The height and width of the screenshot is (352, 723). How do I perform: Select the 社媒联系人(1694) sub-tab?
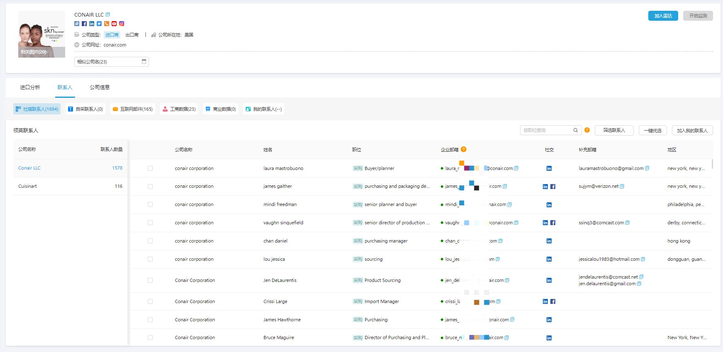pyautogui.click(x=37, y=109)
